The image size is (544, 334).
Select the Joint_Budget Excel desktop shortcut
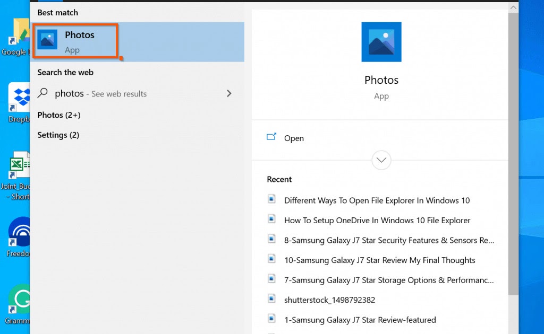coord(15,176)
